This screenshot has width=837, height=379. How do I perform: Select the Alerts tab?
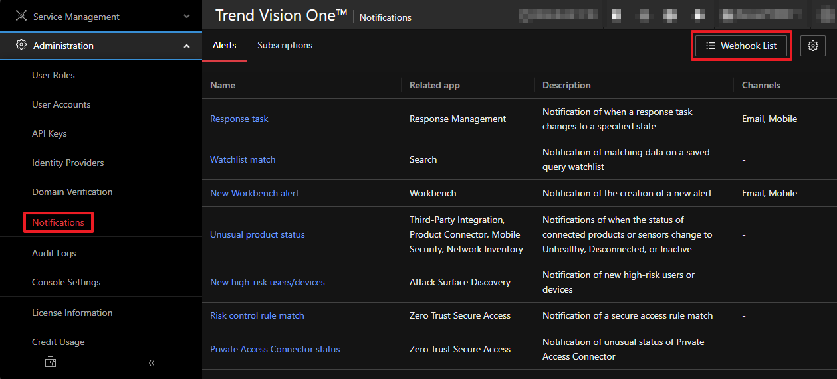click(224, 46)
